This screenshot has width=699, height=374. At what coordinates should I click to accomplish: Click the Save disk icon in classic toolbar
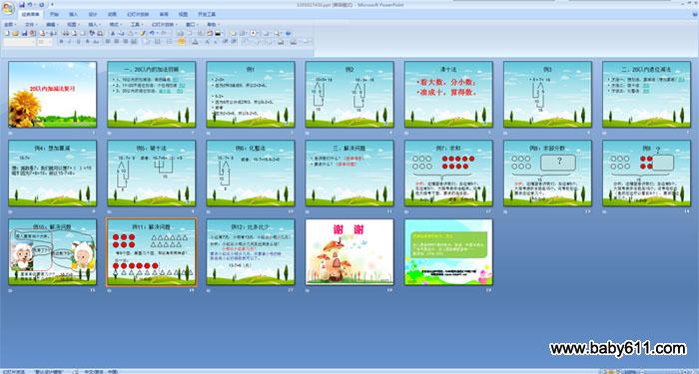tap(25, 33)
